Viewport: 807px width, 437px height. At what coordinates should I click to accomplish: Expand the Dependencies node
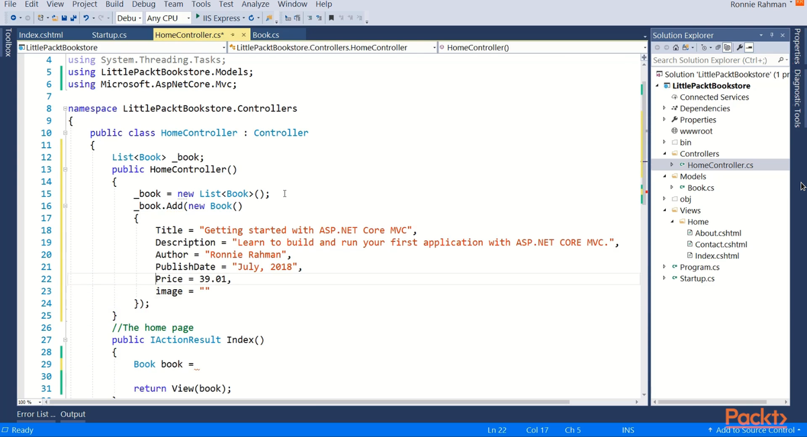click(x=664, y=108)
